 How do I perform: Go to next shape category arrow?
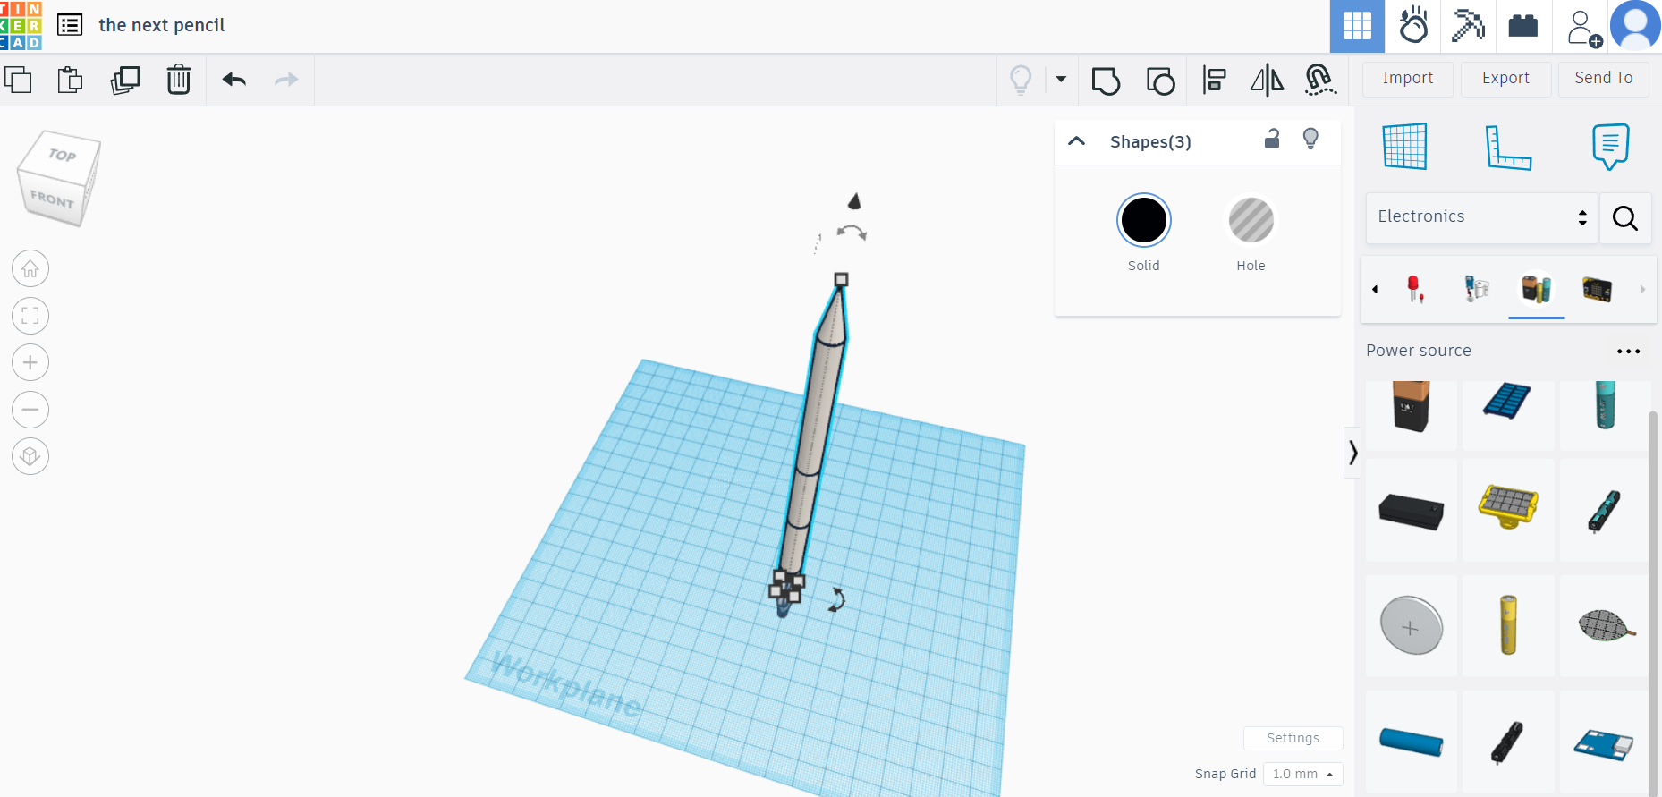pyautogui.click(x=1642, y=289)
